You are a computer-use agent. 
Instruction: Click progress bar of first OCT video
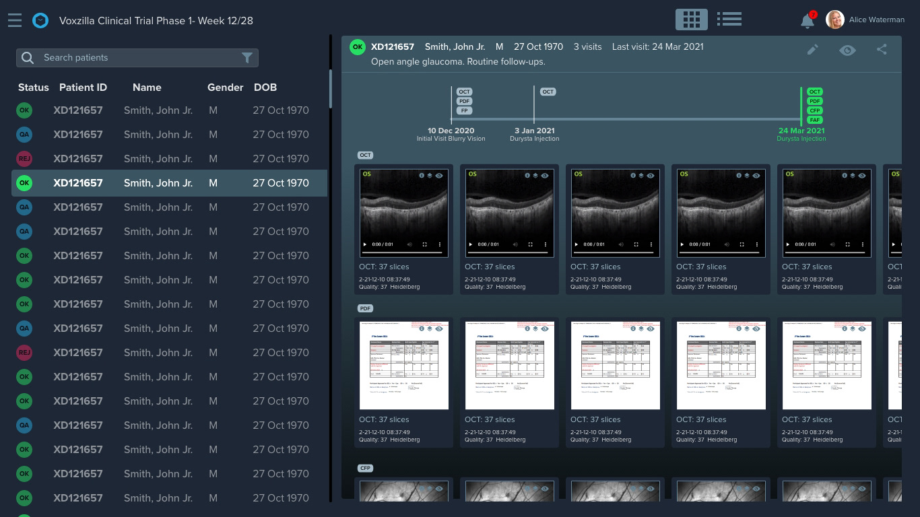pyautogui.click(x=403, y=252)
